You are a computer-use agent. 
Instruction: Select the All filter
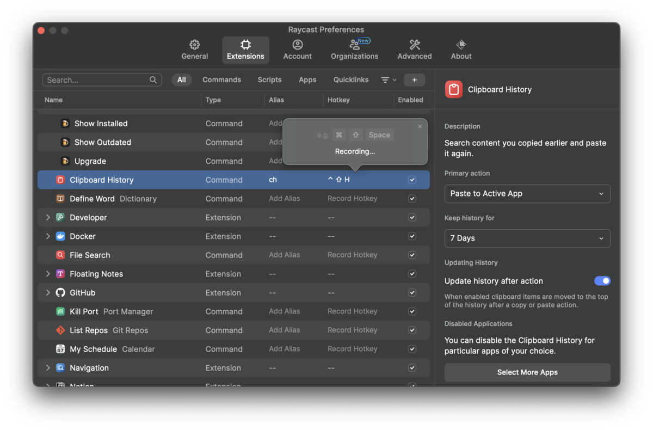coord(181,80)
